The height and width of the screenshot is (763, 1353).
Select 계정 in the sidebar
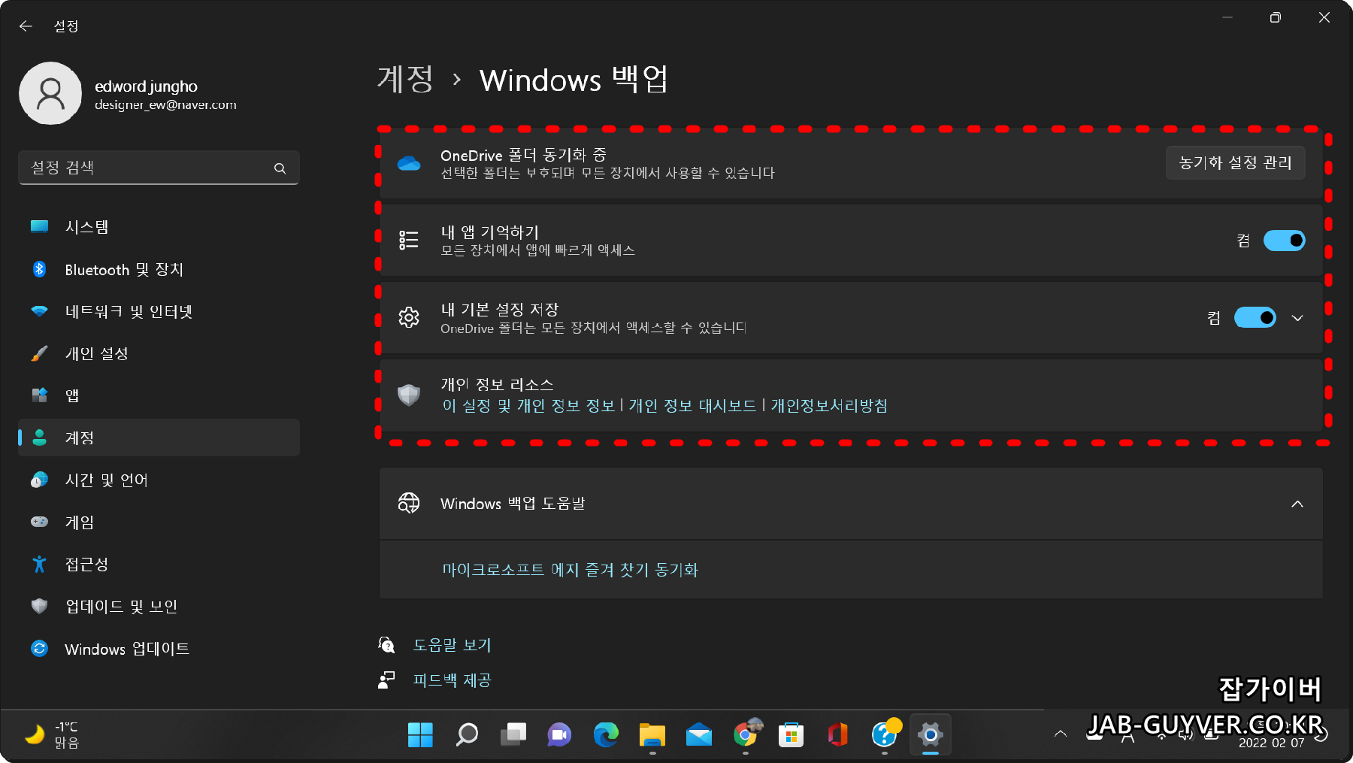pyautogui.click(x=159, y=438)
